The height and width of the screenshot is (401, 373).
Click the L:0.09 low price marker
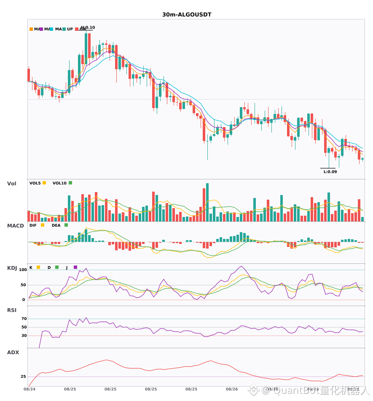[330, 172]
